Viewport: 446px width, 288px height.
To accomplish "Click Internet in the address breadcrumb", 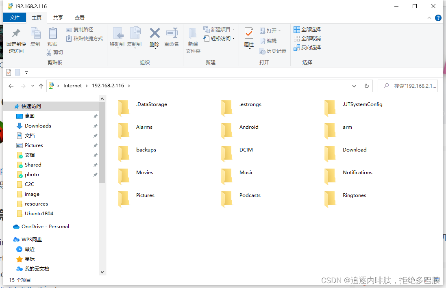I will (72, 86).
